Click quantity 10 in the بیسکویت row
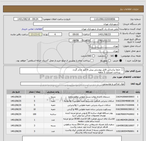 (34, 109)
